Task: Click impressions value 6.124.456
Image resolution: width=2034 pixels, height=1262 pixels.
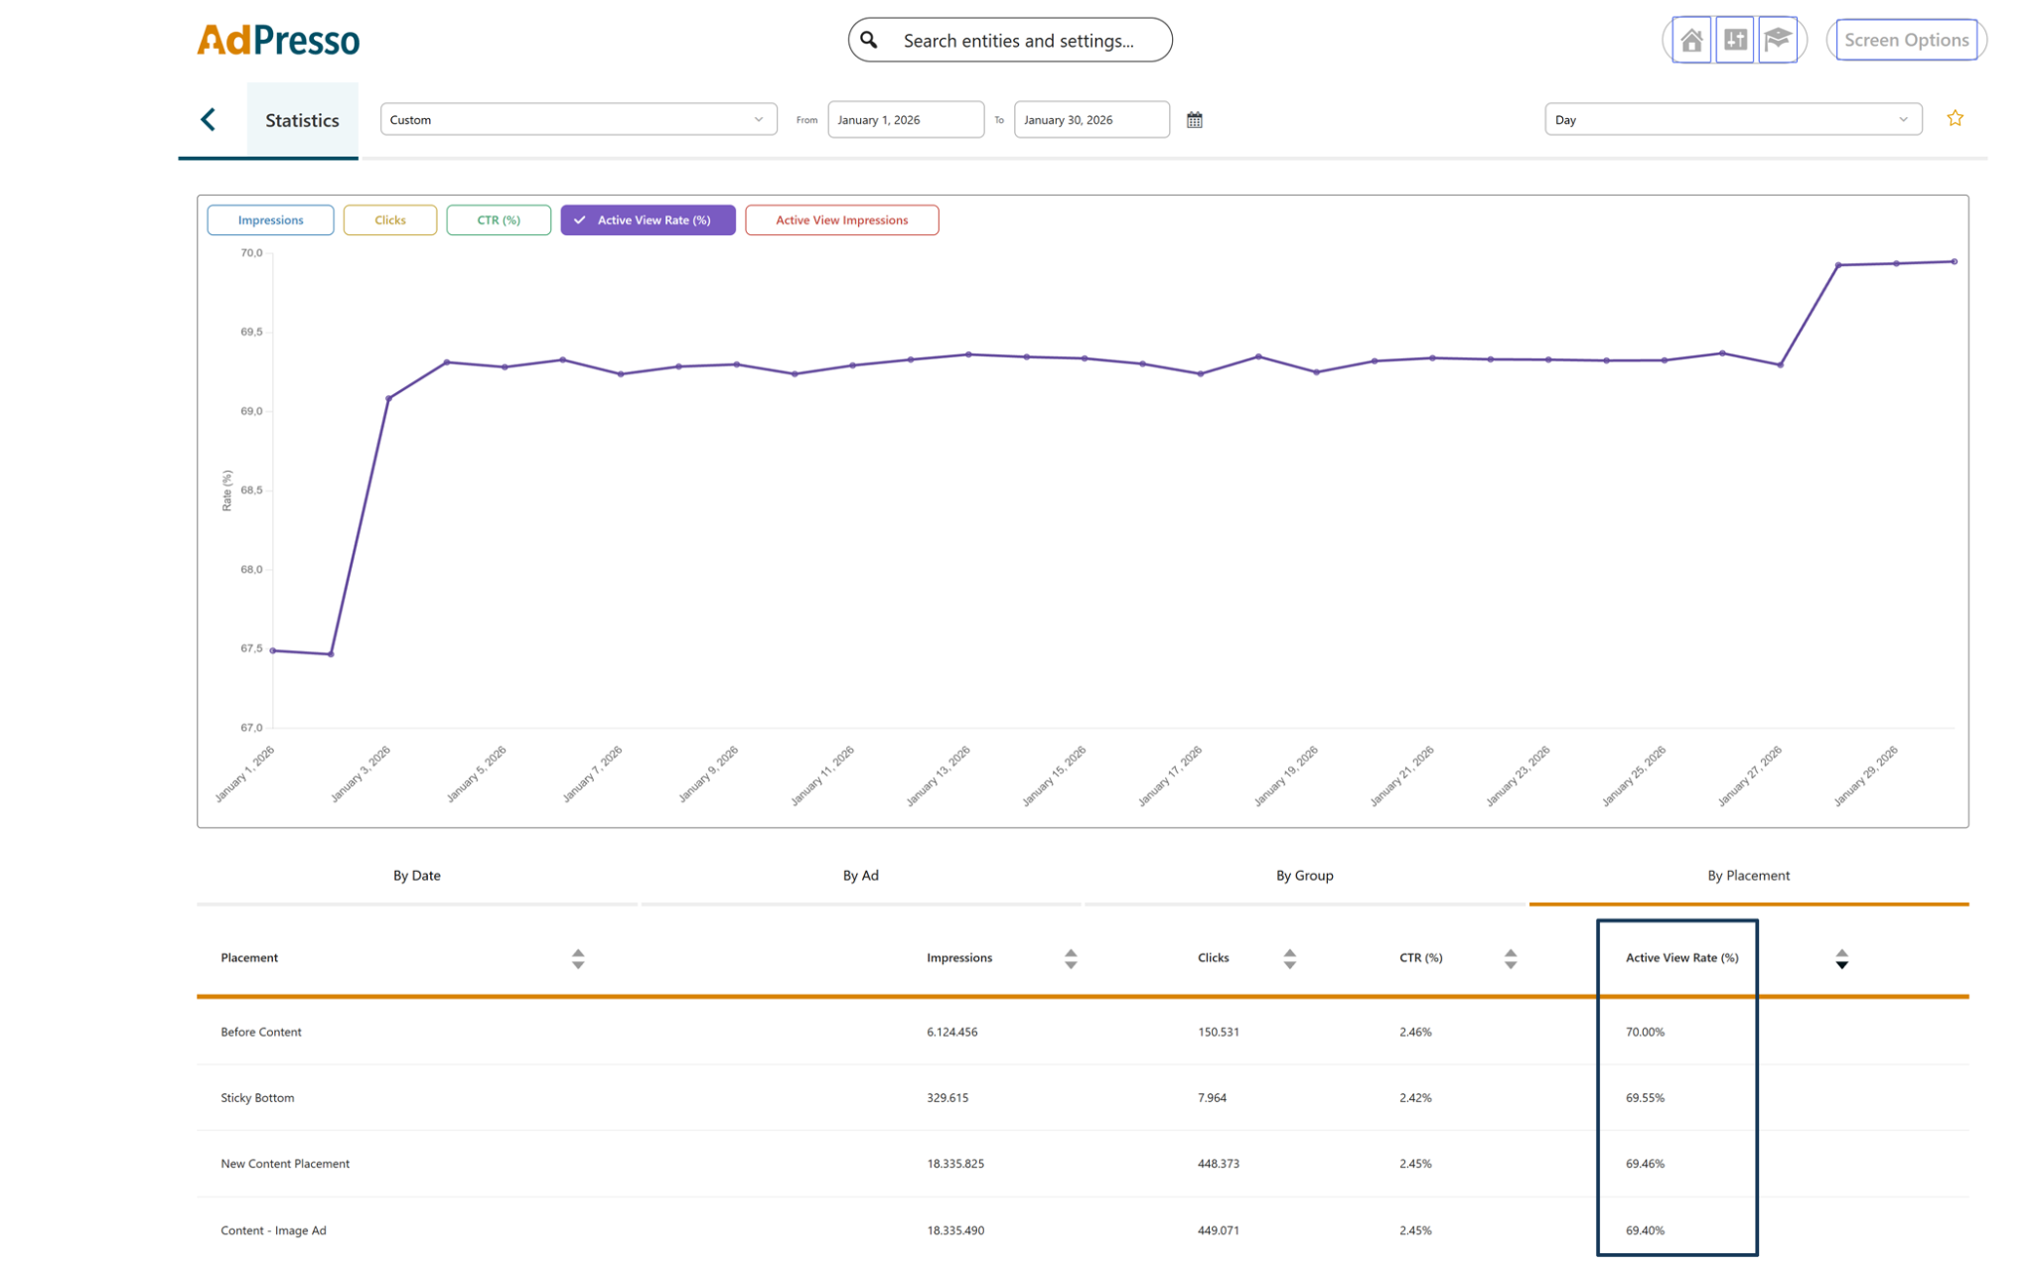Action: (x=951, y=1032)
